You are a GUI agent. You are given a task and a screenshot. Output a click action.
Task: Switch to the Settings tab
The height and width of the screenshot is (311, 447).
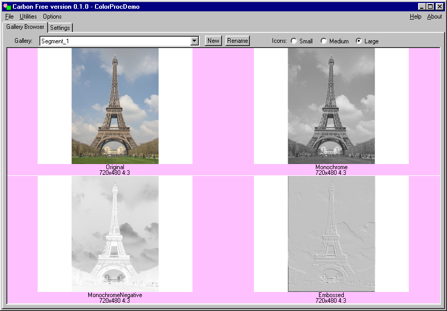pyautogui.click(x=60, y=28)
